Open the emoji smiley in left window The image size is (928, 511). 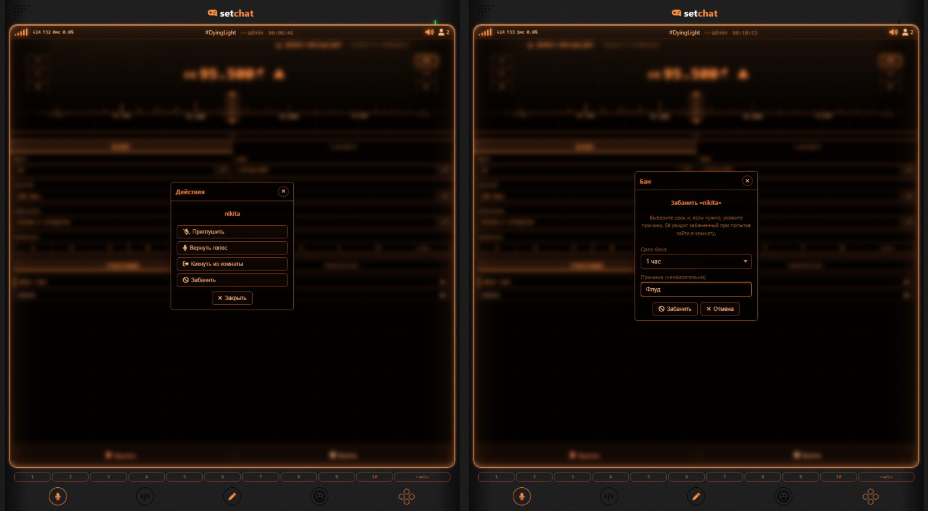319,496
